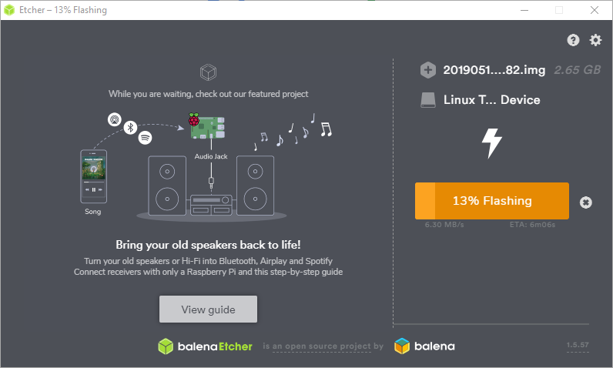Viewport: 613px width, 368px height.
Task: Click the Bluetooth icon in illustration
Action: click(x=130, y=127)
